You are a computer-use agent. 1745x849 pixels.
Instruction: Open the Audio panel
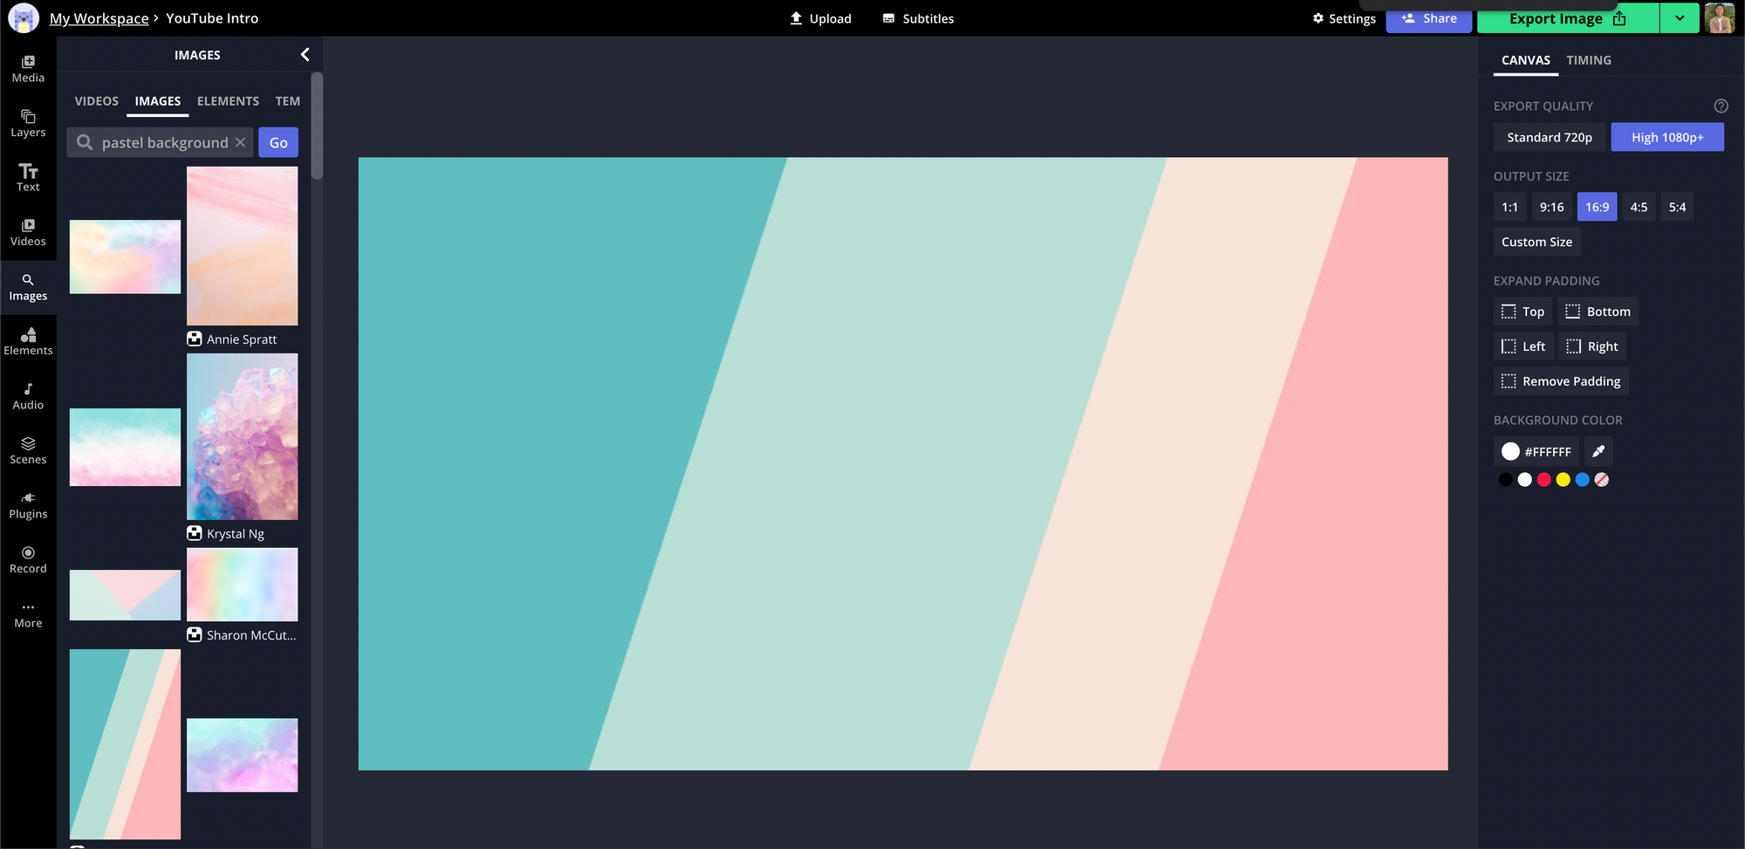click(x=28, y=396)
